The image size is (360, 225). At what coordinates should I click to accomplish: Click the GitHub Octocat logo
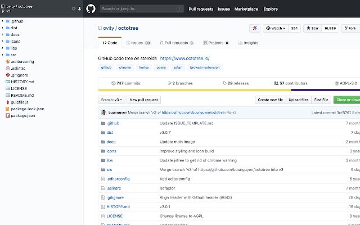91,9
